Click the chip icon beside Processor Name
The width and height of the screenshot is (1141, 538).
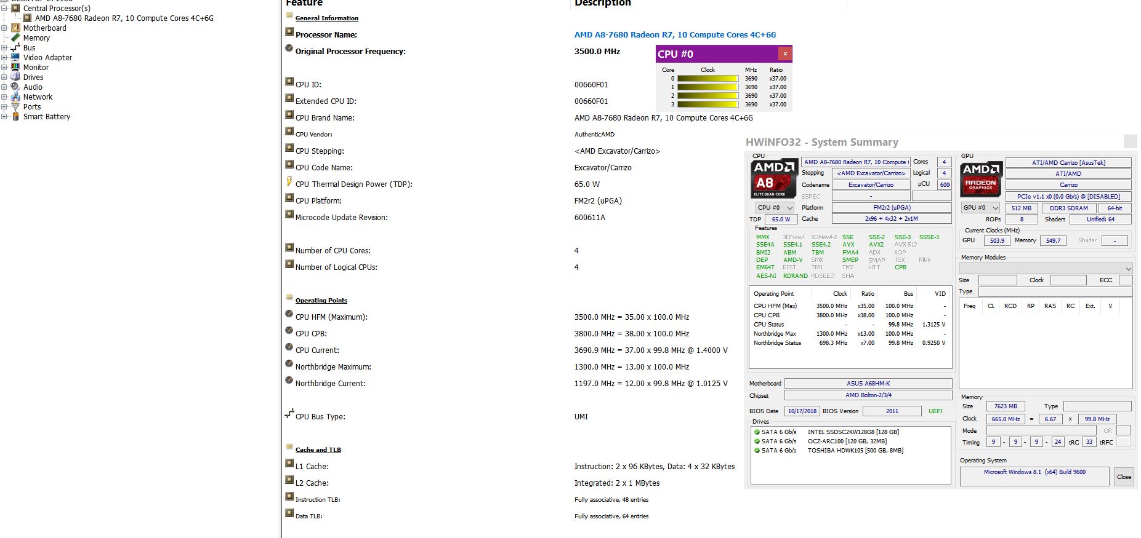coord(289,32)
